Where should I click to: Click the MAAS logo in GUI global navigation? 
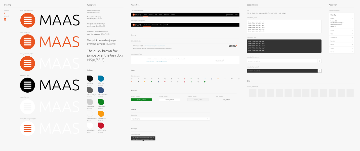[x=137, y=15]
